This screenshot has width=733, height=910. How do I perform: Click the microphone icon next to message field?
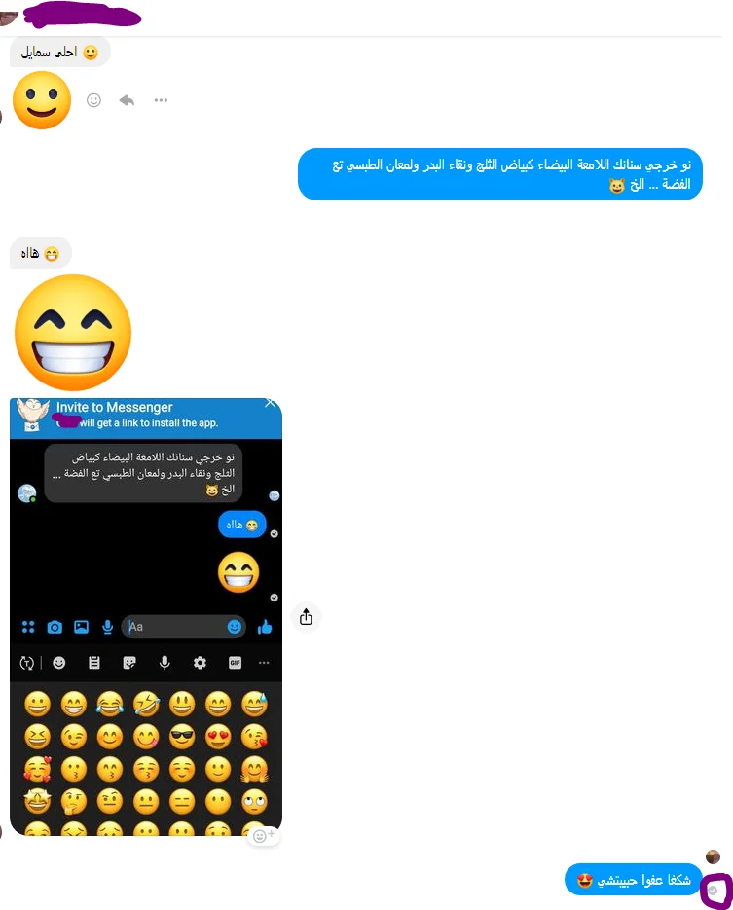107,627
